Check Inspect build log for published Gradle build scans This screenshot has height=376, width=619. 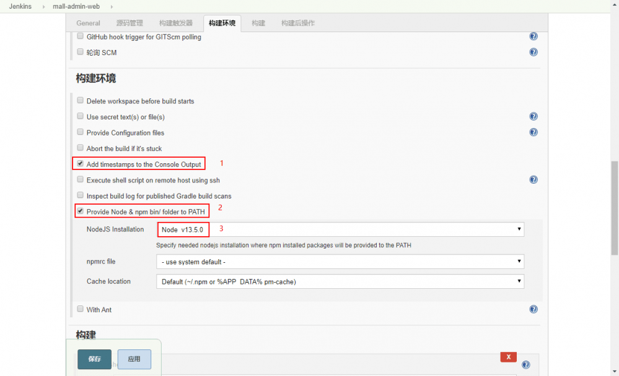coord(80,195)
